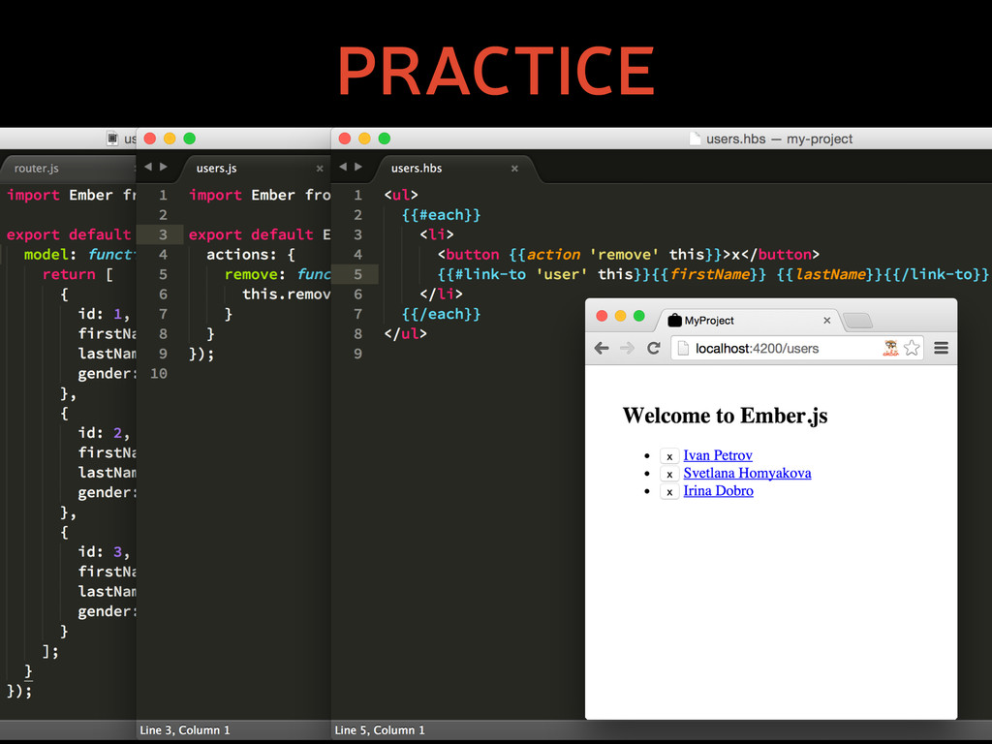The height and width of the screenshot is (744, 992).
Task: Close the MyProject browser tab
Action: click(827, 321)
